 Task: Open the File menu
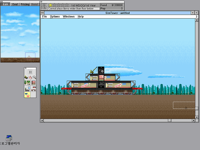(44, 16)
